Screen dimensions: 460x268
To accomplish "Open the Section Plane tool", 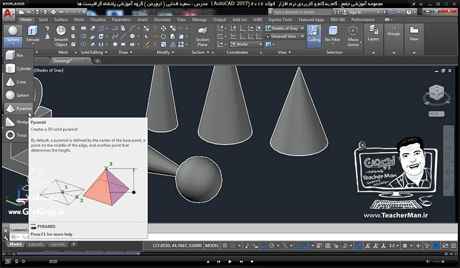I will tap(202, 36).
